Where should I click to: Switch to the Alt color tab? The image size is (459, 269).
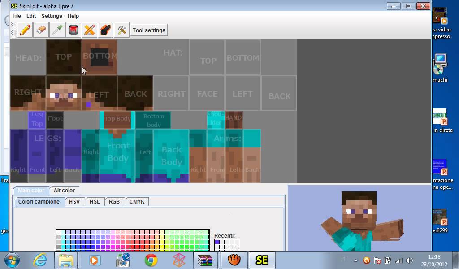tap(64, 190)
